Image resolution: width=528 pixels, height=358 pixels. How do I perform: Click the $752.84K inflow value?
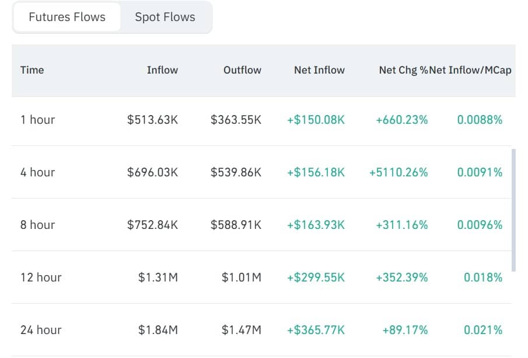[152, 225]
